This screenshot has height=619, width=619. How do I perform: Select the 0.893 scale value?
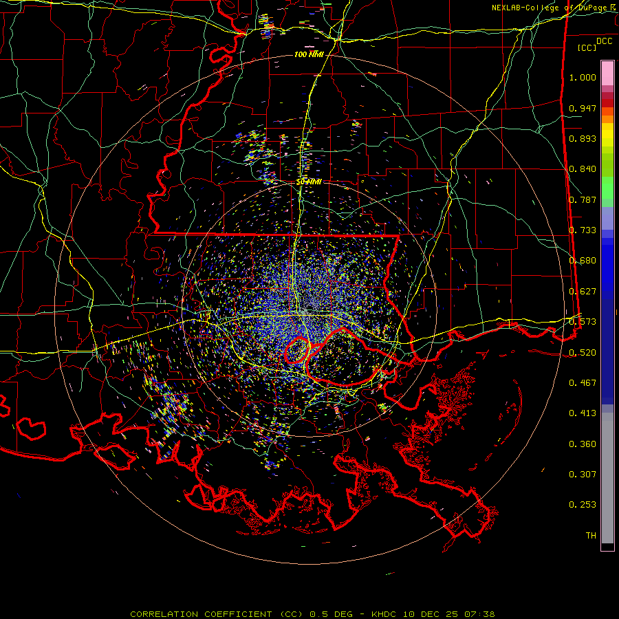(583, 138)
